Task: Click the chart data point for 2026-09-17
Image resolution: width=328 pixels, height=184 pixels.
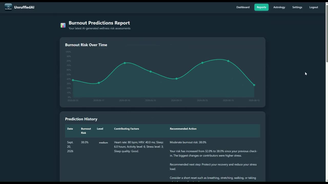Action: point(99,83)
